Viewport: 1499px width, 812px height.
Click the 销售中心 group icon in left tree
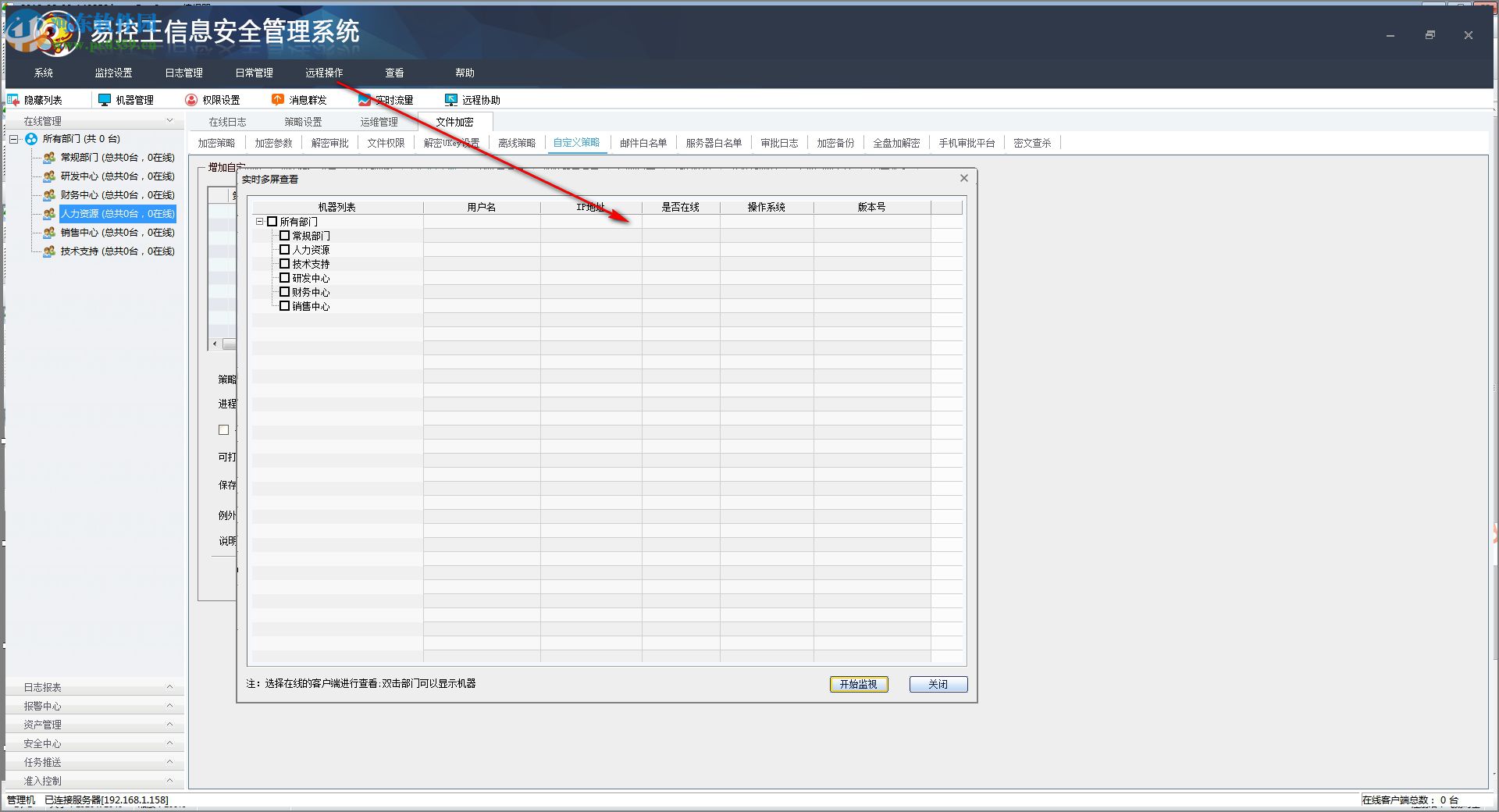click(x=49, y=233)
